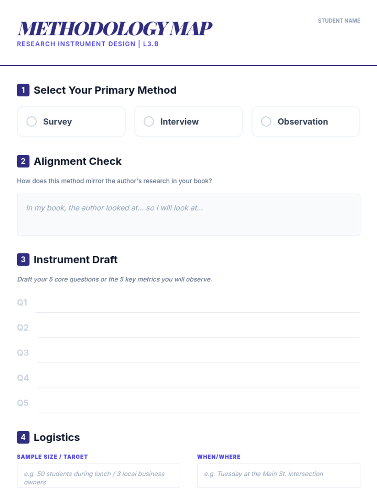This screenshot has height=502, width=377.
Task: Click the Q2 answer line
Action: point(199,330)
